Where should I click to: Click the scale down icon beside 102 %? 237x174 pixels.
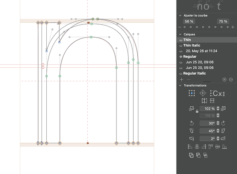click(192, 108)
